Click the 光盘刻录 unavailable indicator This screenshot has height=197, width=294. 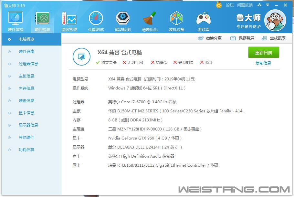184,62
